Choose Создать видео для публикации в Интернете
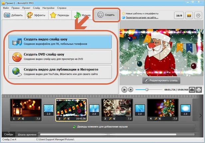The width and height of the screenshot is (205, 143). tap(60, 72)
